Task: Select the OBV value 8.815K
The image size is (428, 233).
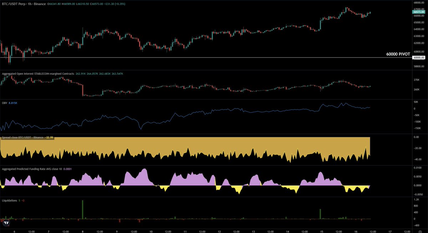Action: pyautogui.click(x=13, y=103)
